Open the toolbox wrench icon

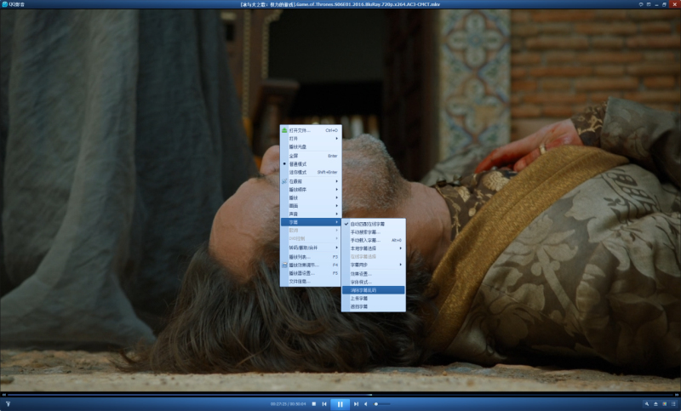coord(647,404)
